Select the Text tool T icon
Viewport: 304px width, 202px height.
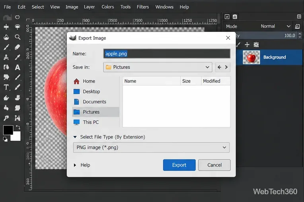6,87
